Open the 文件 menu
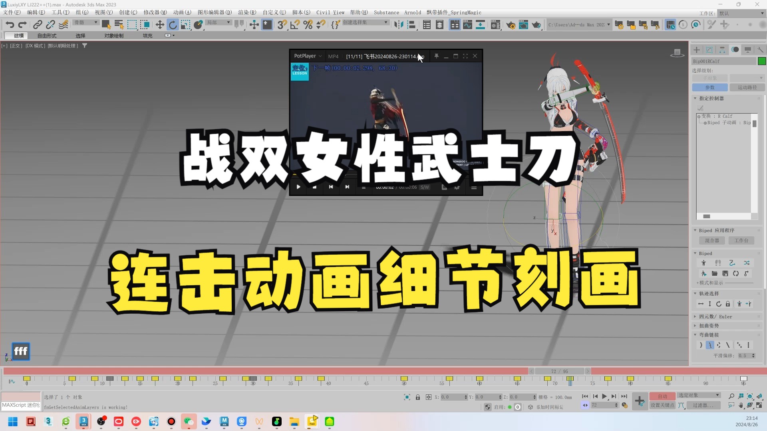 12,12
